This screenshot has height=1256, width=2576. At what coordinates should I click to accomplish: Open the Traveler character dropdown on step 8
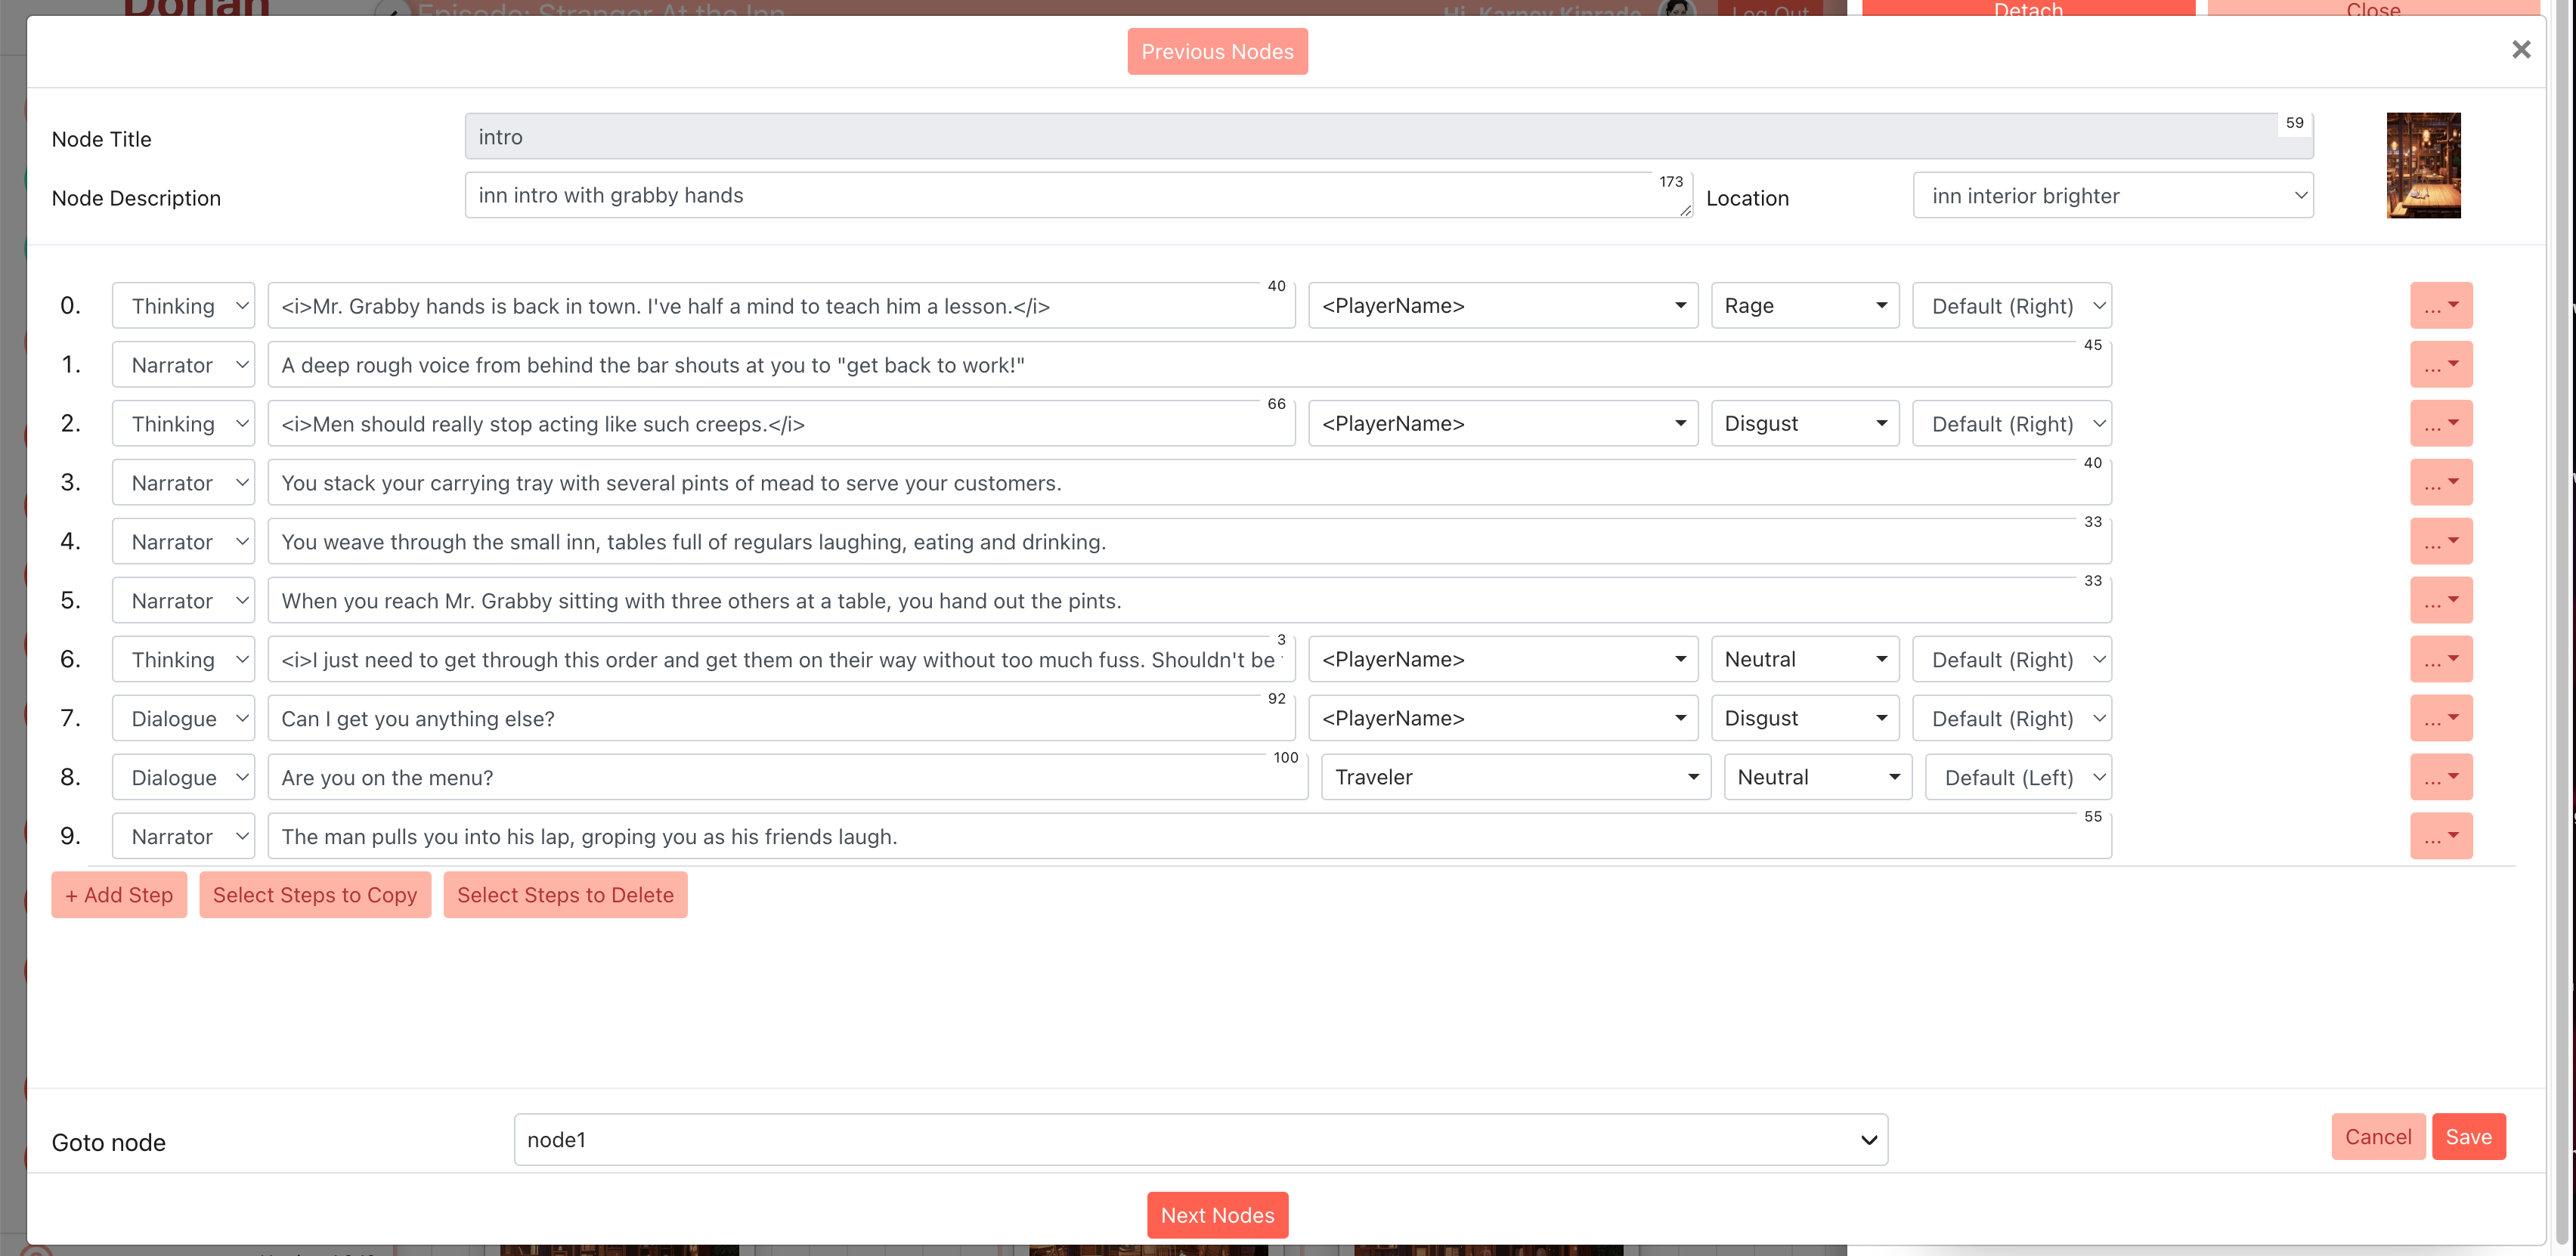tap(1515, 778)
